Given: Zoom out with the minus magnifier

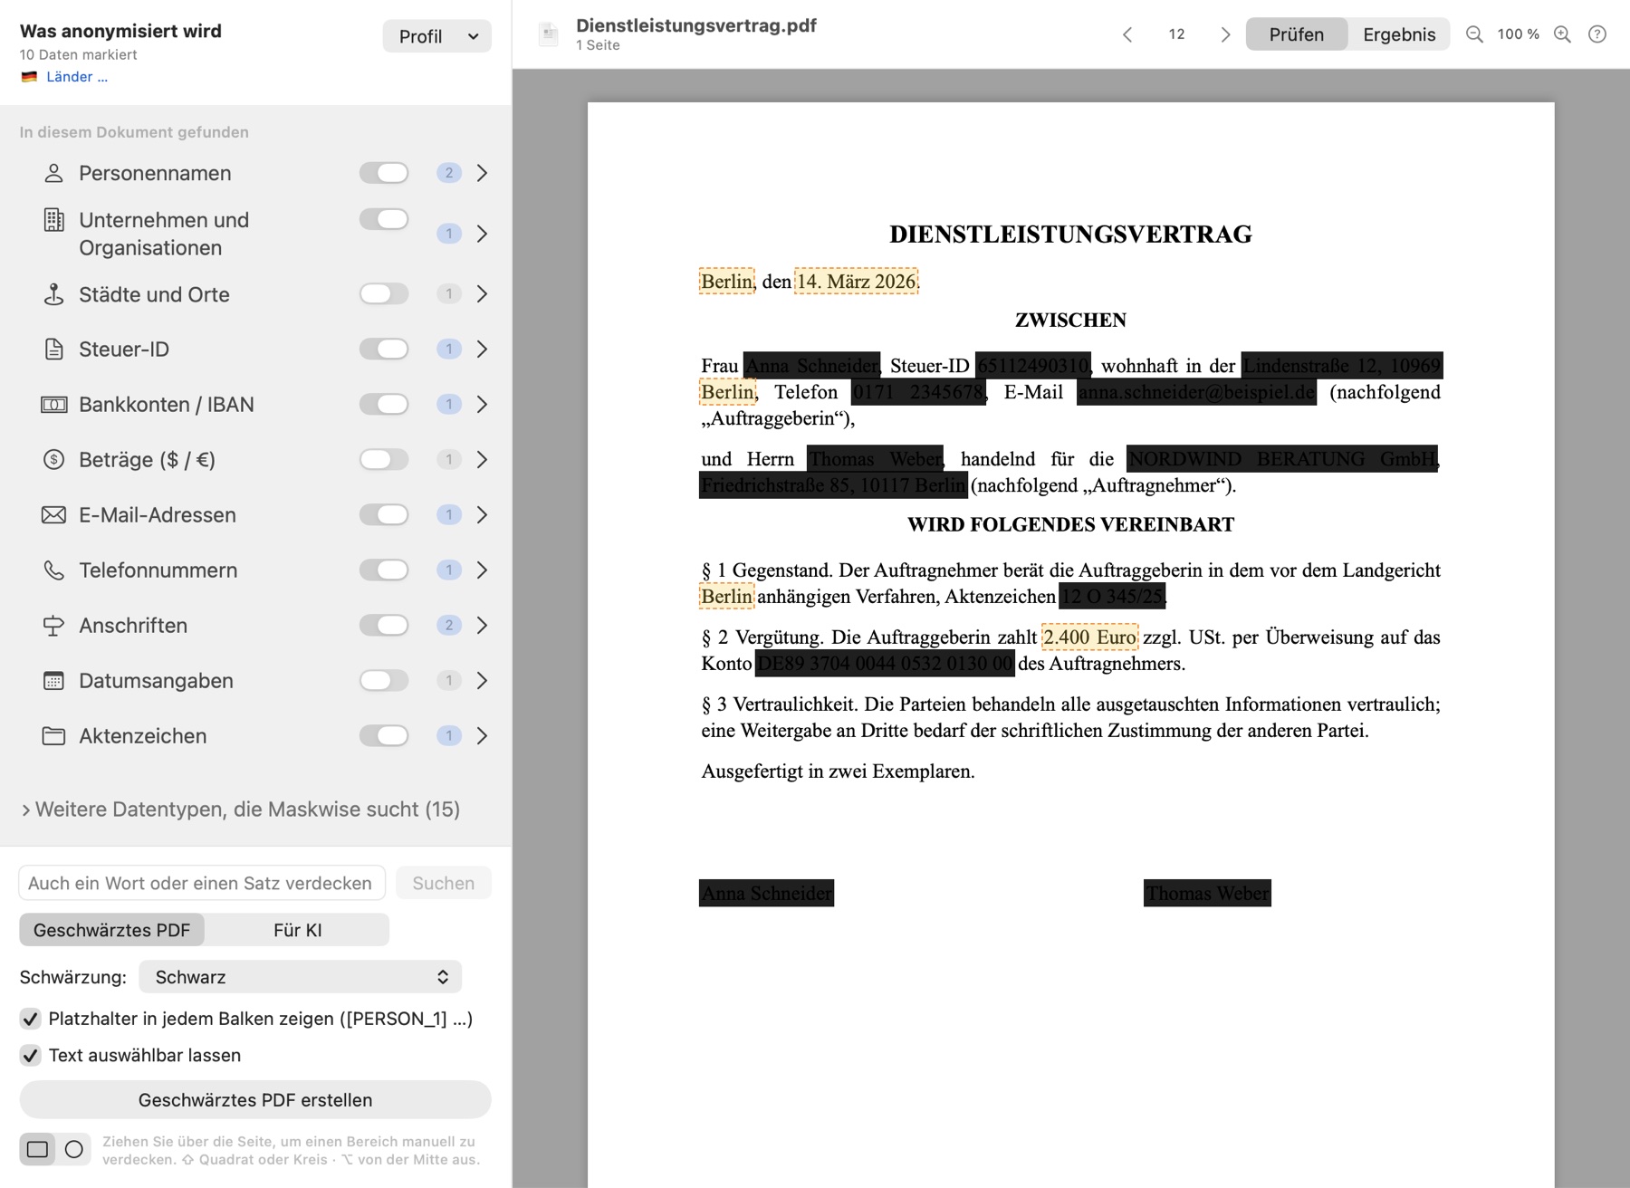Looking at the screenshot, I should coord(1474,34).
